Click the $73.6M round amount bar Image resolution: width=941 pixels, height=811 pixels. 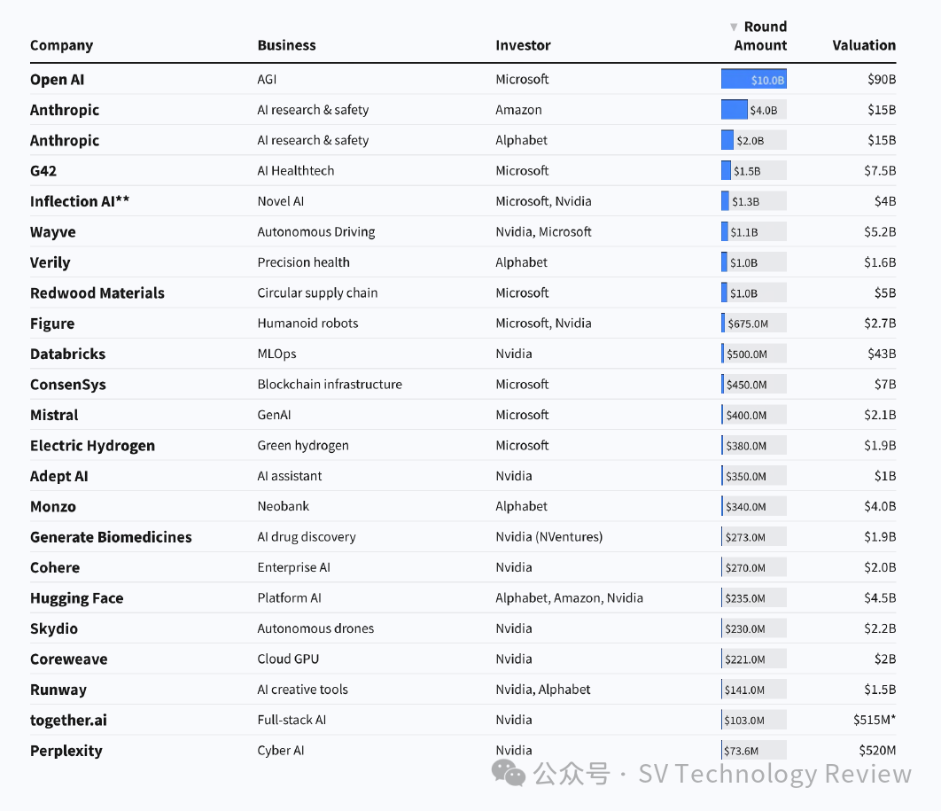point(754,751)
